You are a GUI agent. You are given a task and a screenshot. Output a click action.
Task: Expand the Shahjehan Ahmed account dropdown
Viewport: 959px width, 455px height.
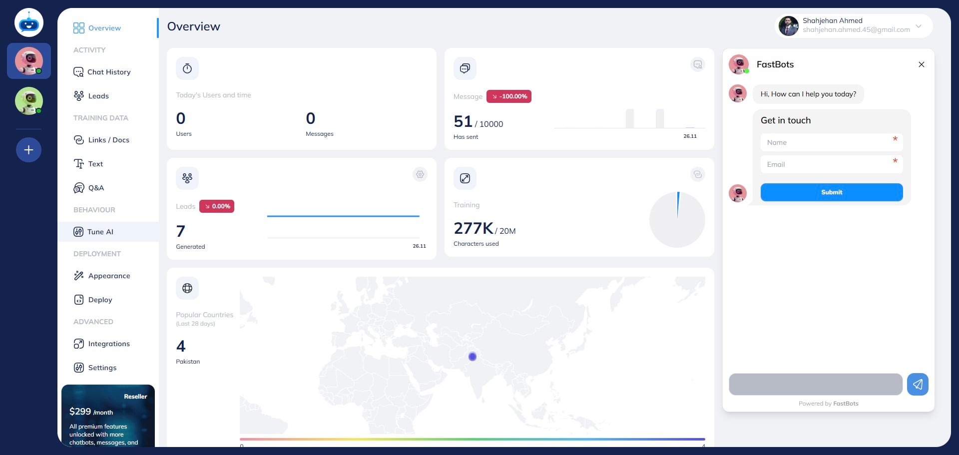918,26
